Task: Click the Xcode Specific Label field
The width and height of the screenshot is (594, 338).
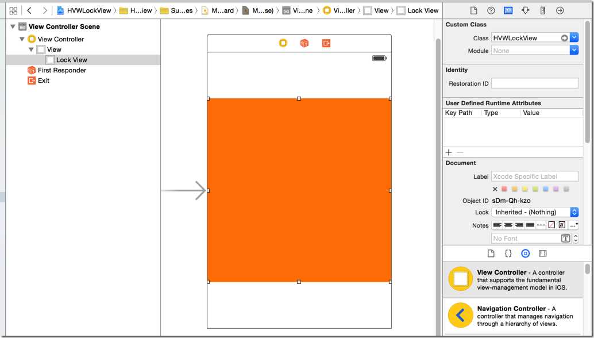Action: tap(535, 176)
